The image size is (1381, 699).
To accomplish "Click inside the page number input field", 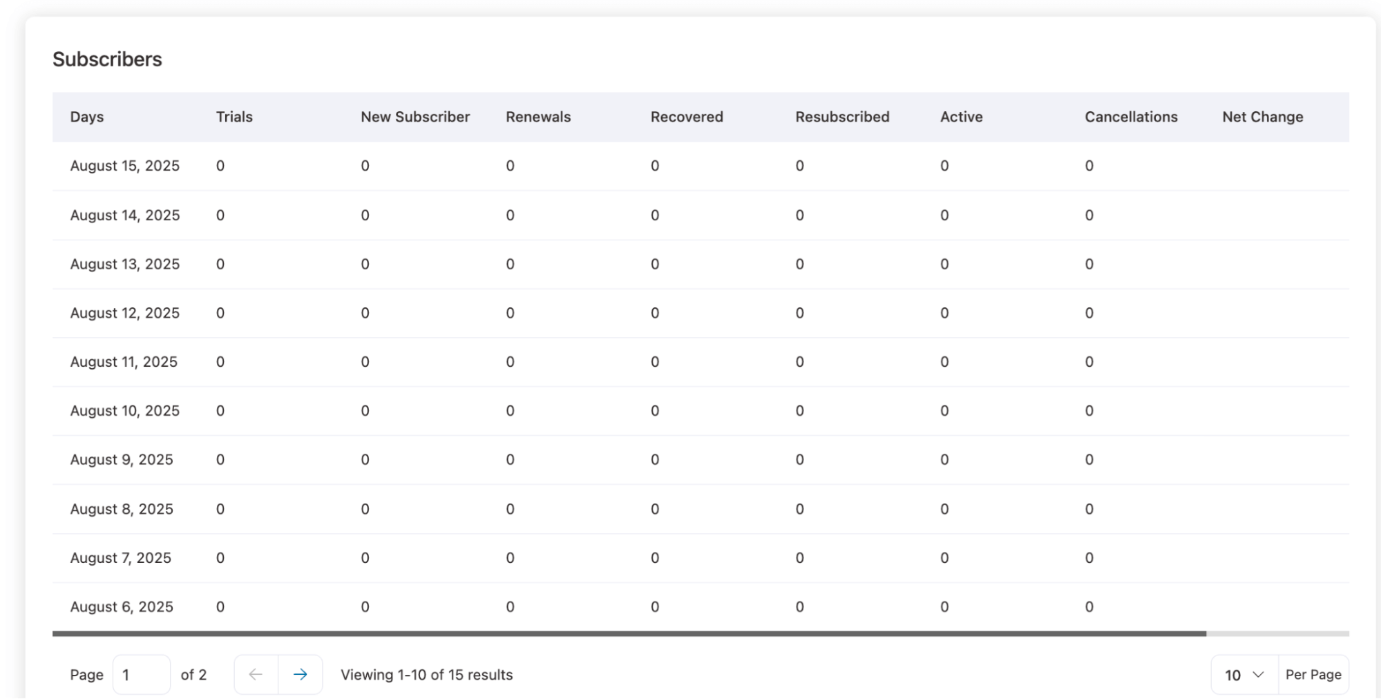I will 141,675.
